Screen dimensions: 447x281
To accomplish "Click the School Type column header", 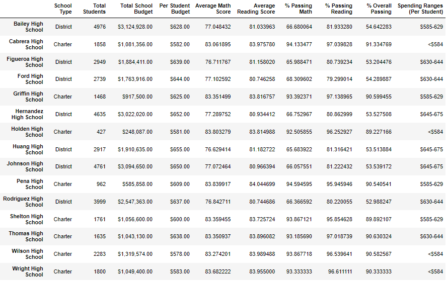I will tap(63, 9).
